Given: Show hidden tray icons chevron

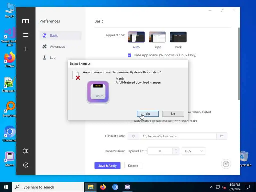Looking at the screenshot, I should pyautogui.click(x=211, y=187).
